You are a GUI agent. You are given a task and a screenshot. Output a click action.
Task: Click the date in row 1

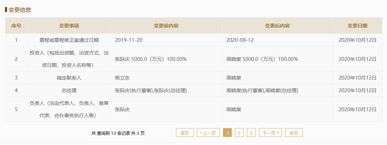pos(357,40)
